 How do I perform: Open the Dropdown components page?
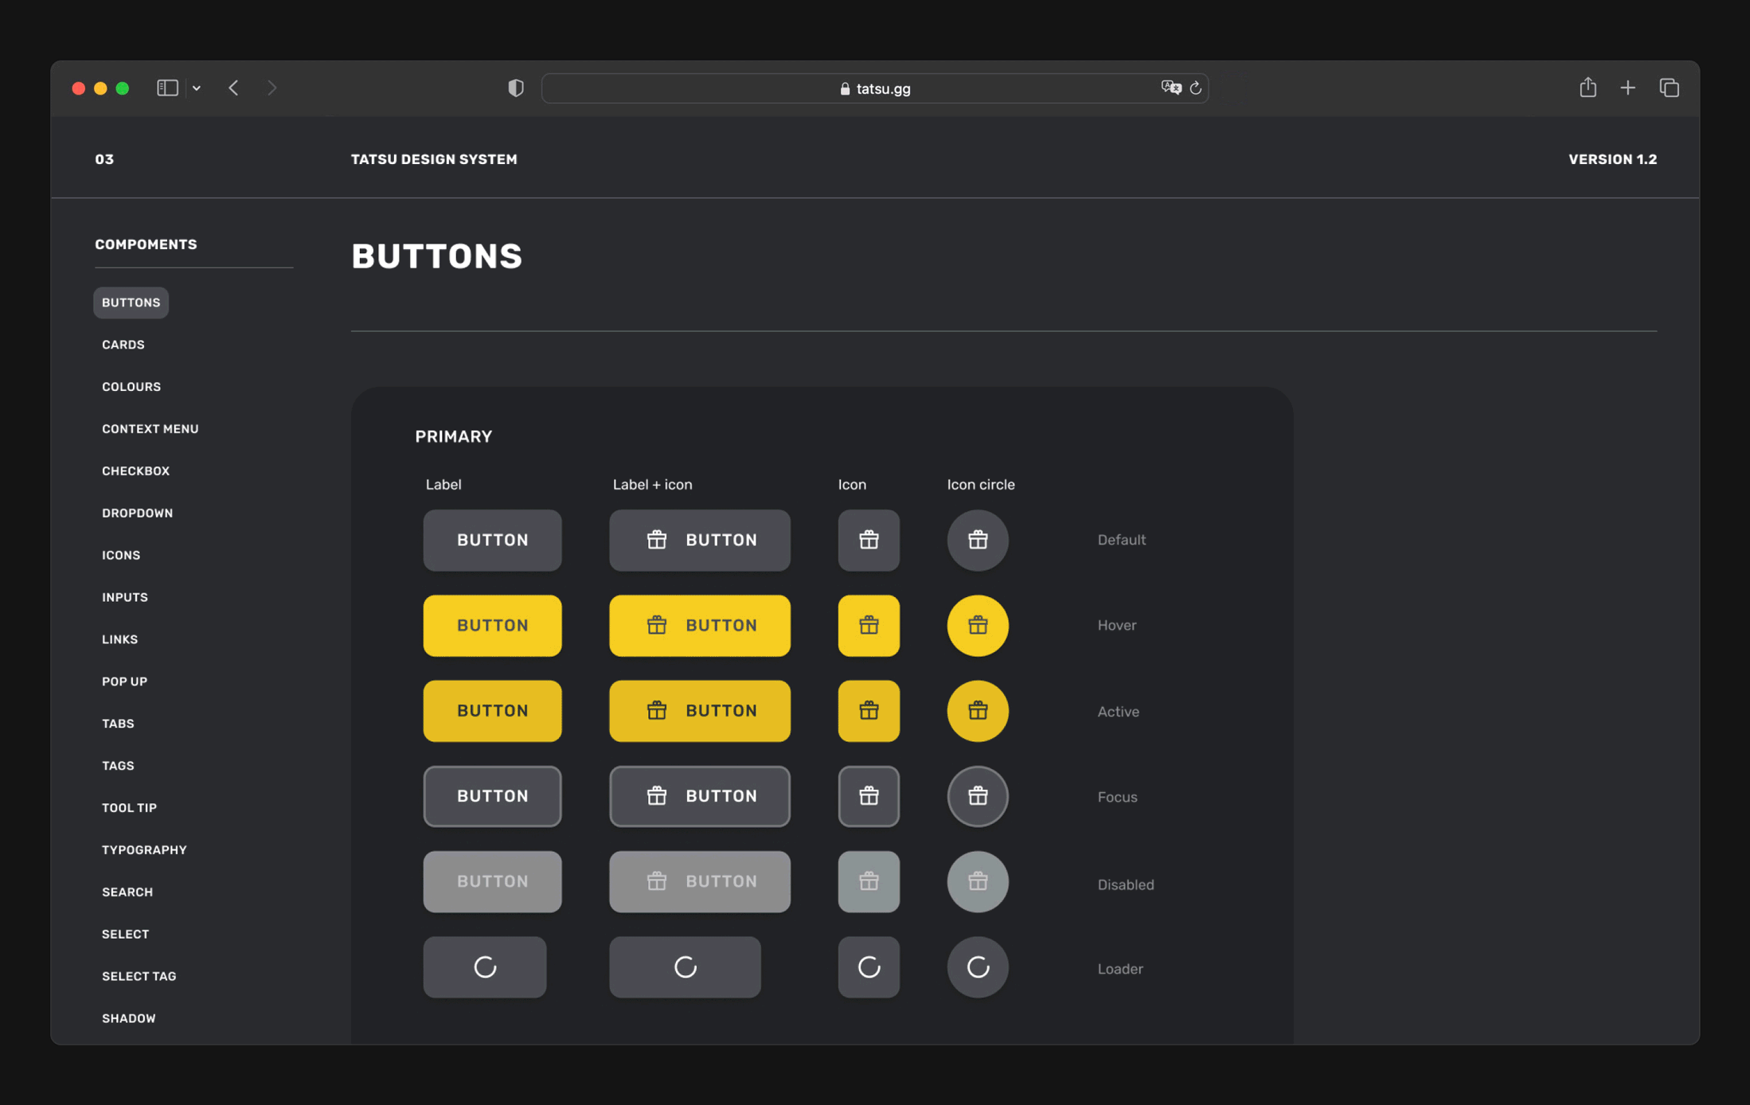[x=137, y=513]
